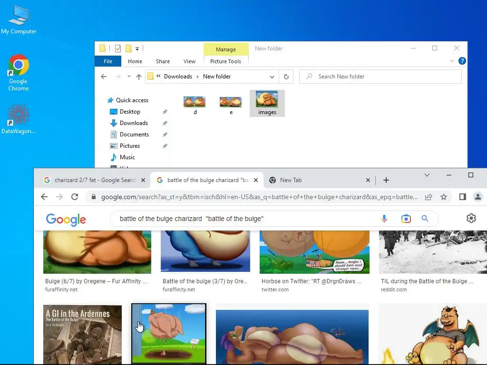Open twitter.com source under Horbse result
487x365 pixels.
pos(275,289)
